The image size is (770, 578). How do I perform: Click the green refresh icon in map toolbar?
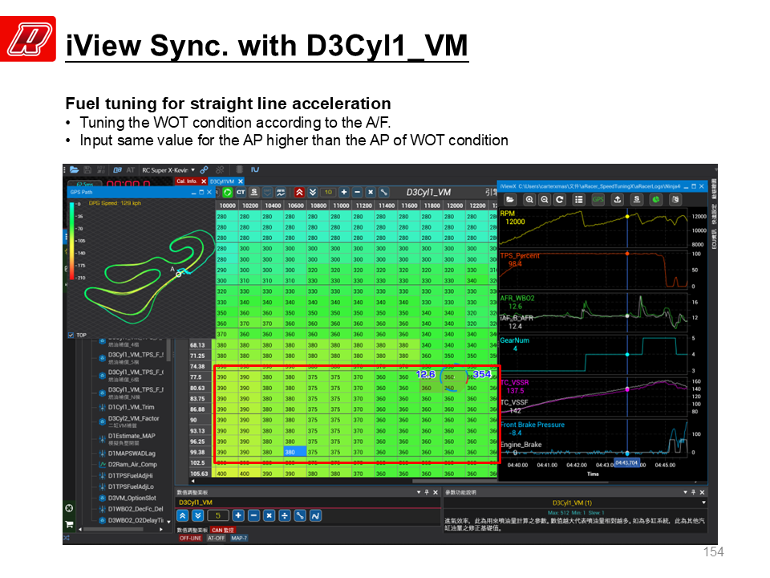point(227,192)
